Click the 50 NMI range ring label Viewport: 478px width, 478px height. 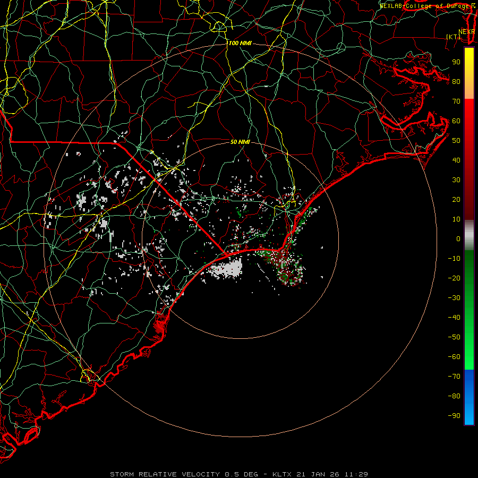point(240,142)
